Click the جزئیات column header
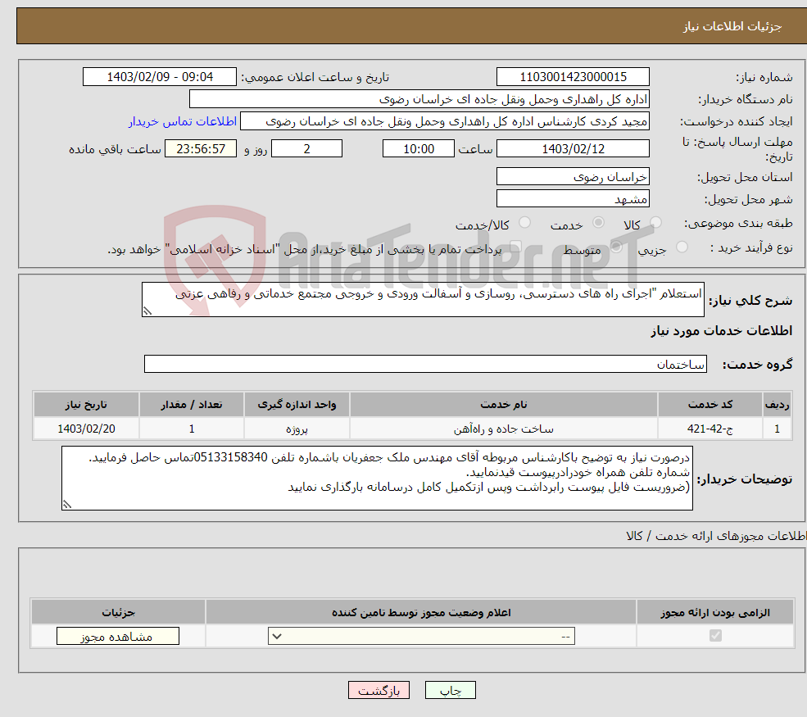 point(118,612)
